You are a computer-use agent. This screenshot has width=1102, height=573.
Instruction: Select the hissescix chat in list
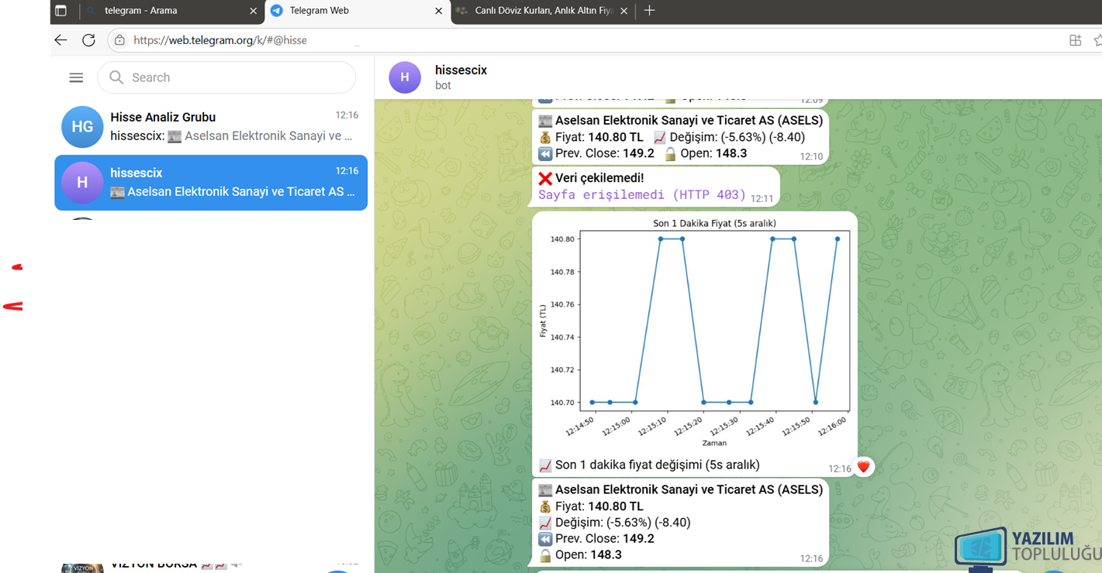[x=211, y=183]
